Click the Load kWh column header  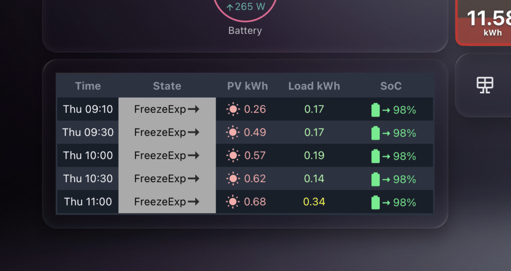(314, 86)
